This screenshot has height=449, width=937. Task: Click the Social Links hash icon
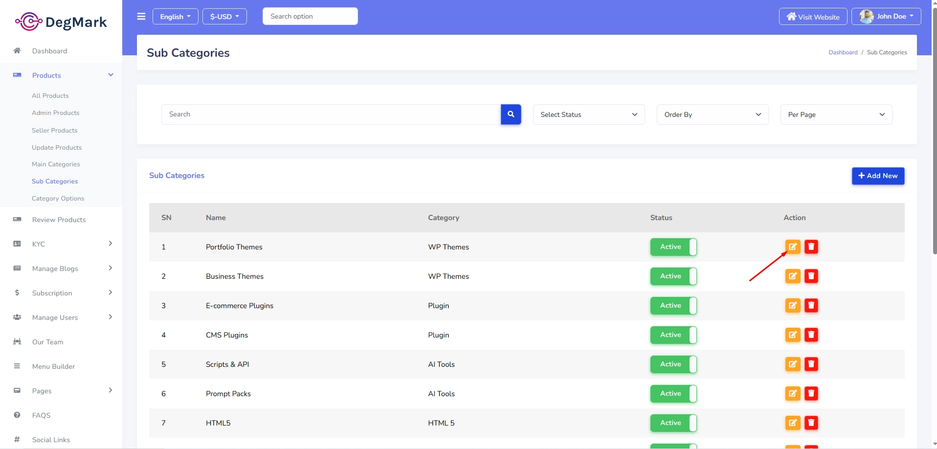tap(17, 439)
